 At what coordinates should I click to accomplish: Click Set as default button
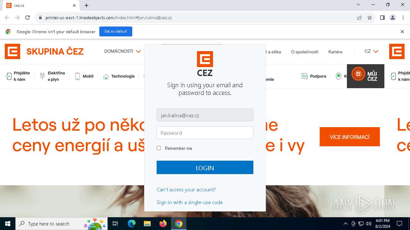(x=116, y=31)
